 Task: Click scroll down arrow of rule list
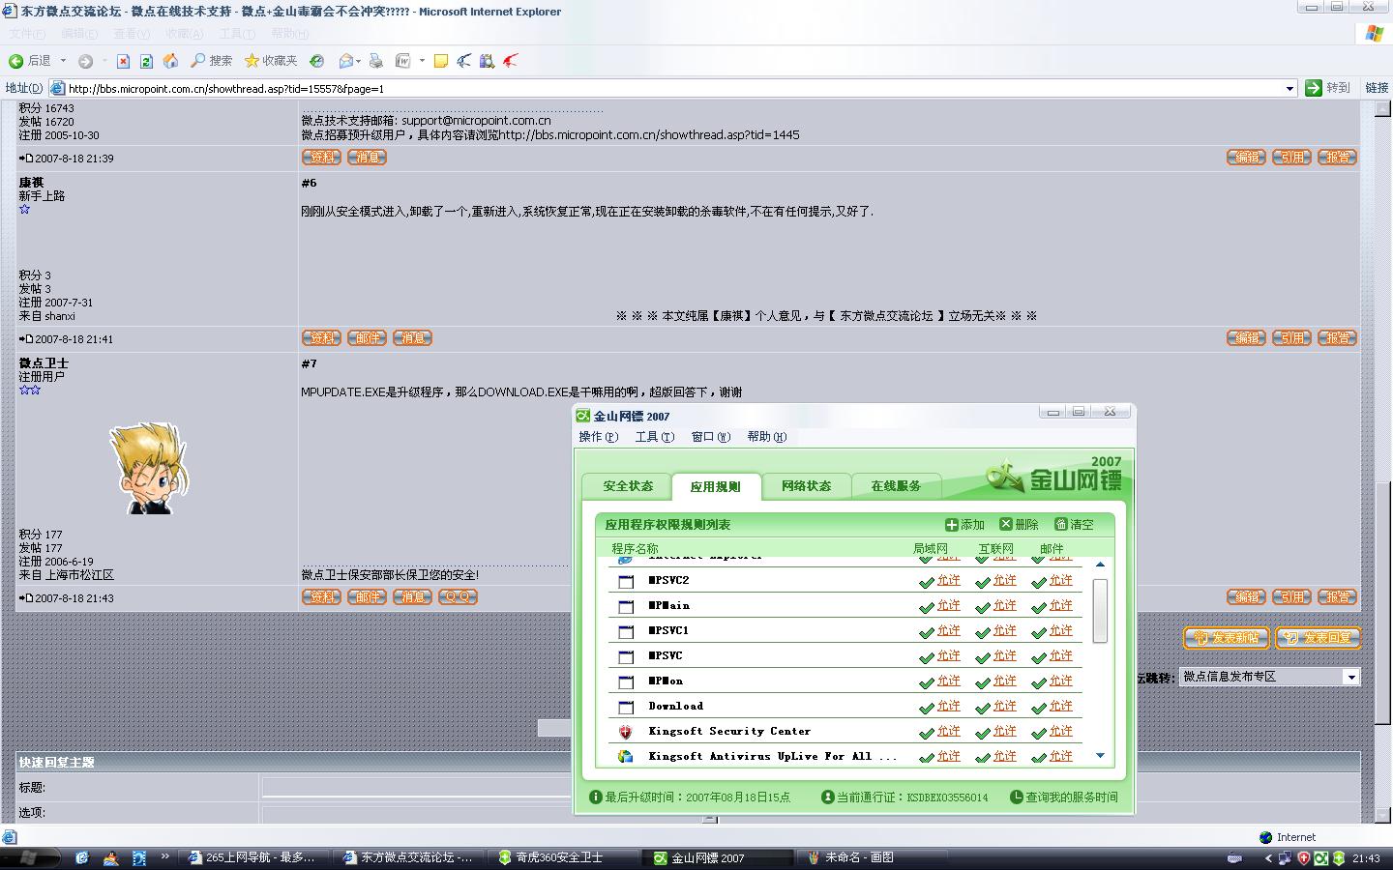1100,756
